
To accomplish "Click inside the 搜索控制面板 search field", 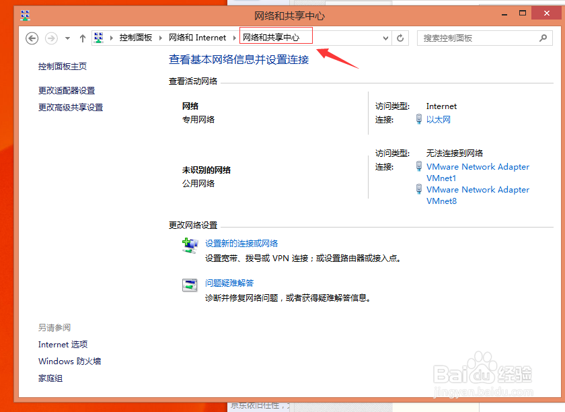I will point(471,38).
